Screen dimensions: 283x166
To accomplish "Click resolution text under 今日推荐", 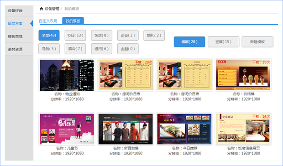I will point(185,153).
